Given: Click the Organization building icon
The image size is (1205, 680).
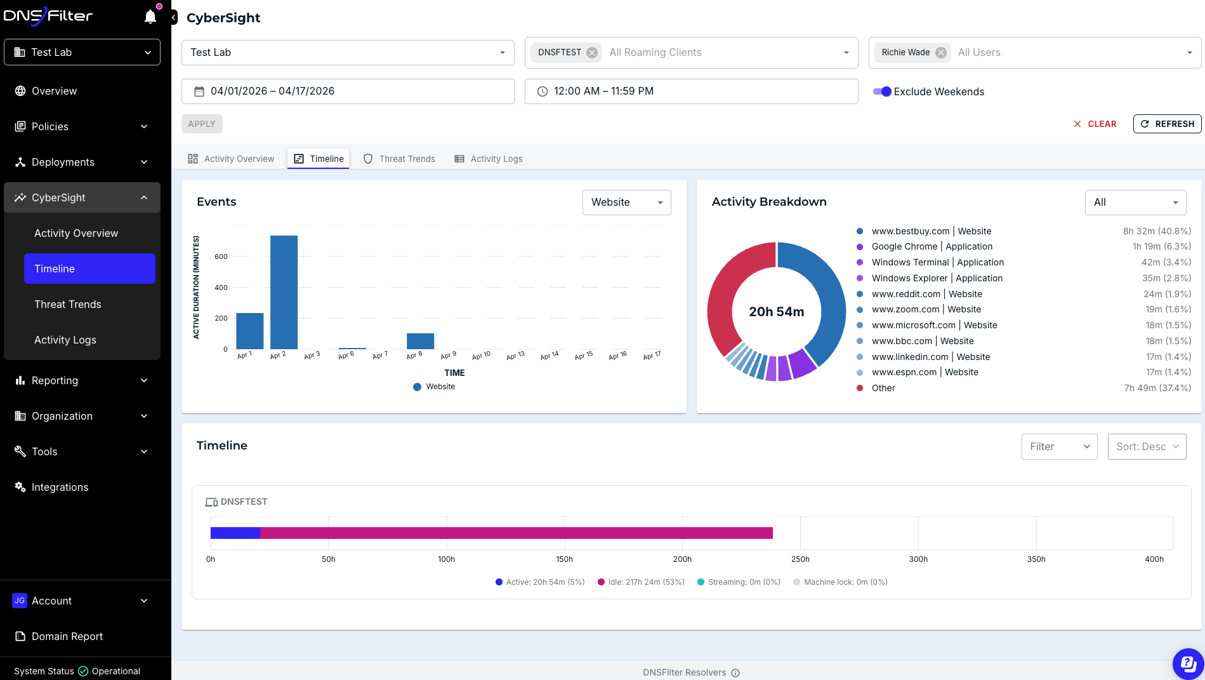Looking at the screenshot, I should (x=20, y=416).
